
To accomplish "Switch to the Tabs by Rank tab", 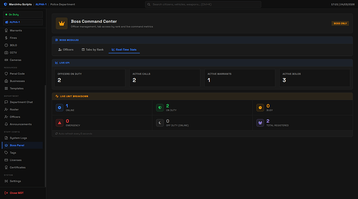I will click(x=92, y=50).
